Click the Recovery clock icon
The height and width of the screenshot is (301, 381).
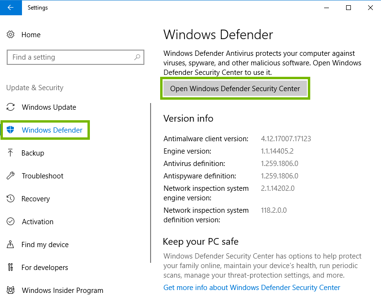coord(11,198)
